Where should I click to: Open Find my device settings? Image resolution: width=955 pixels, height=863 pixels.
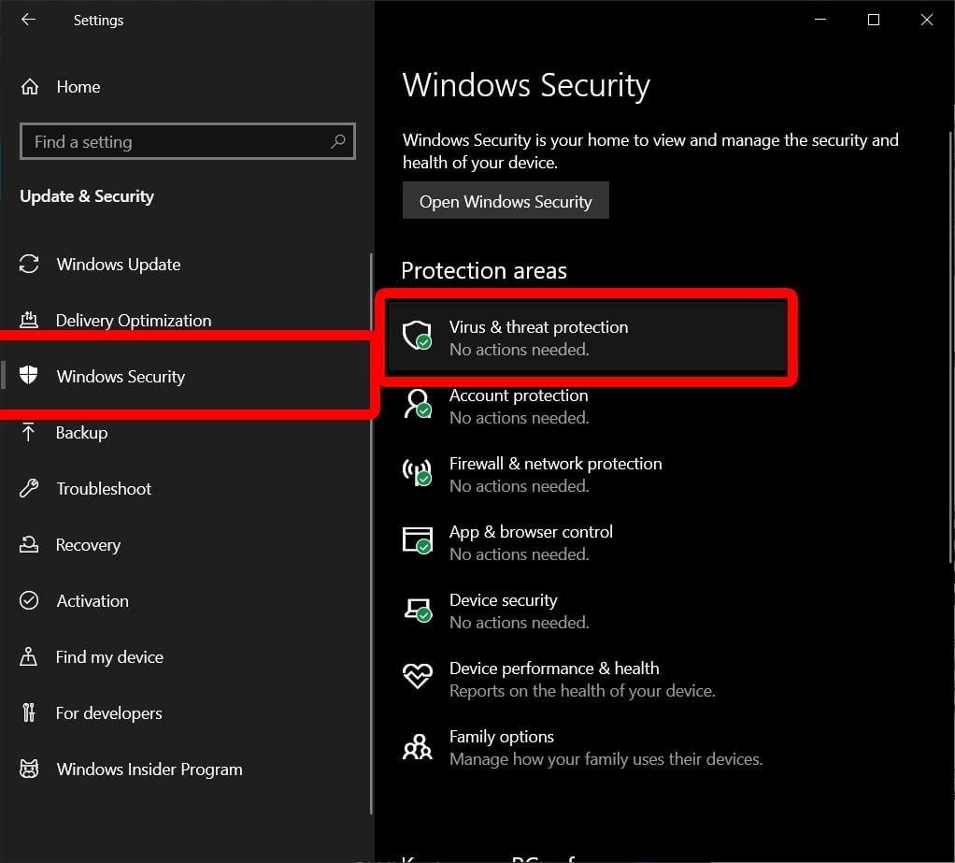108,657
